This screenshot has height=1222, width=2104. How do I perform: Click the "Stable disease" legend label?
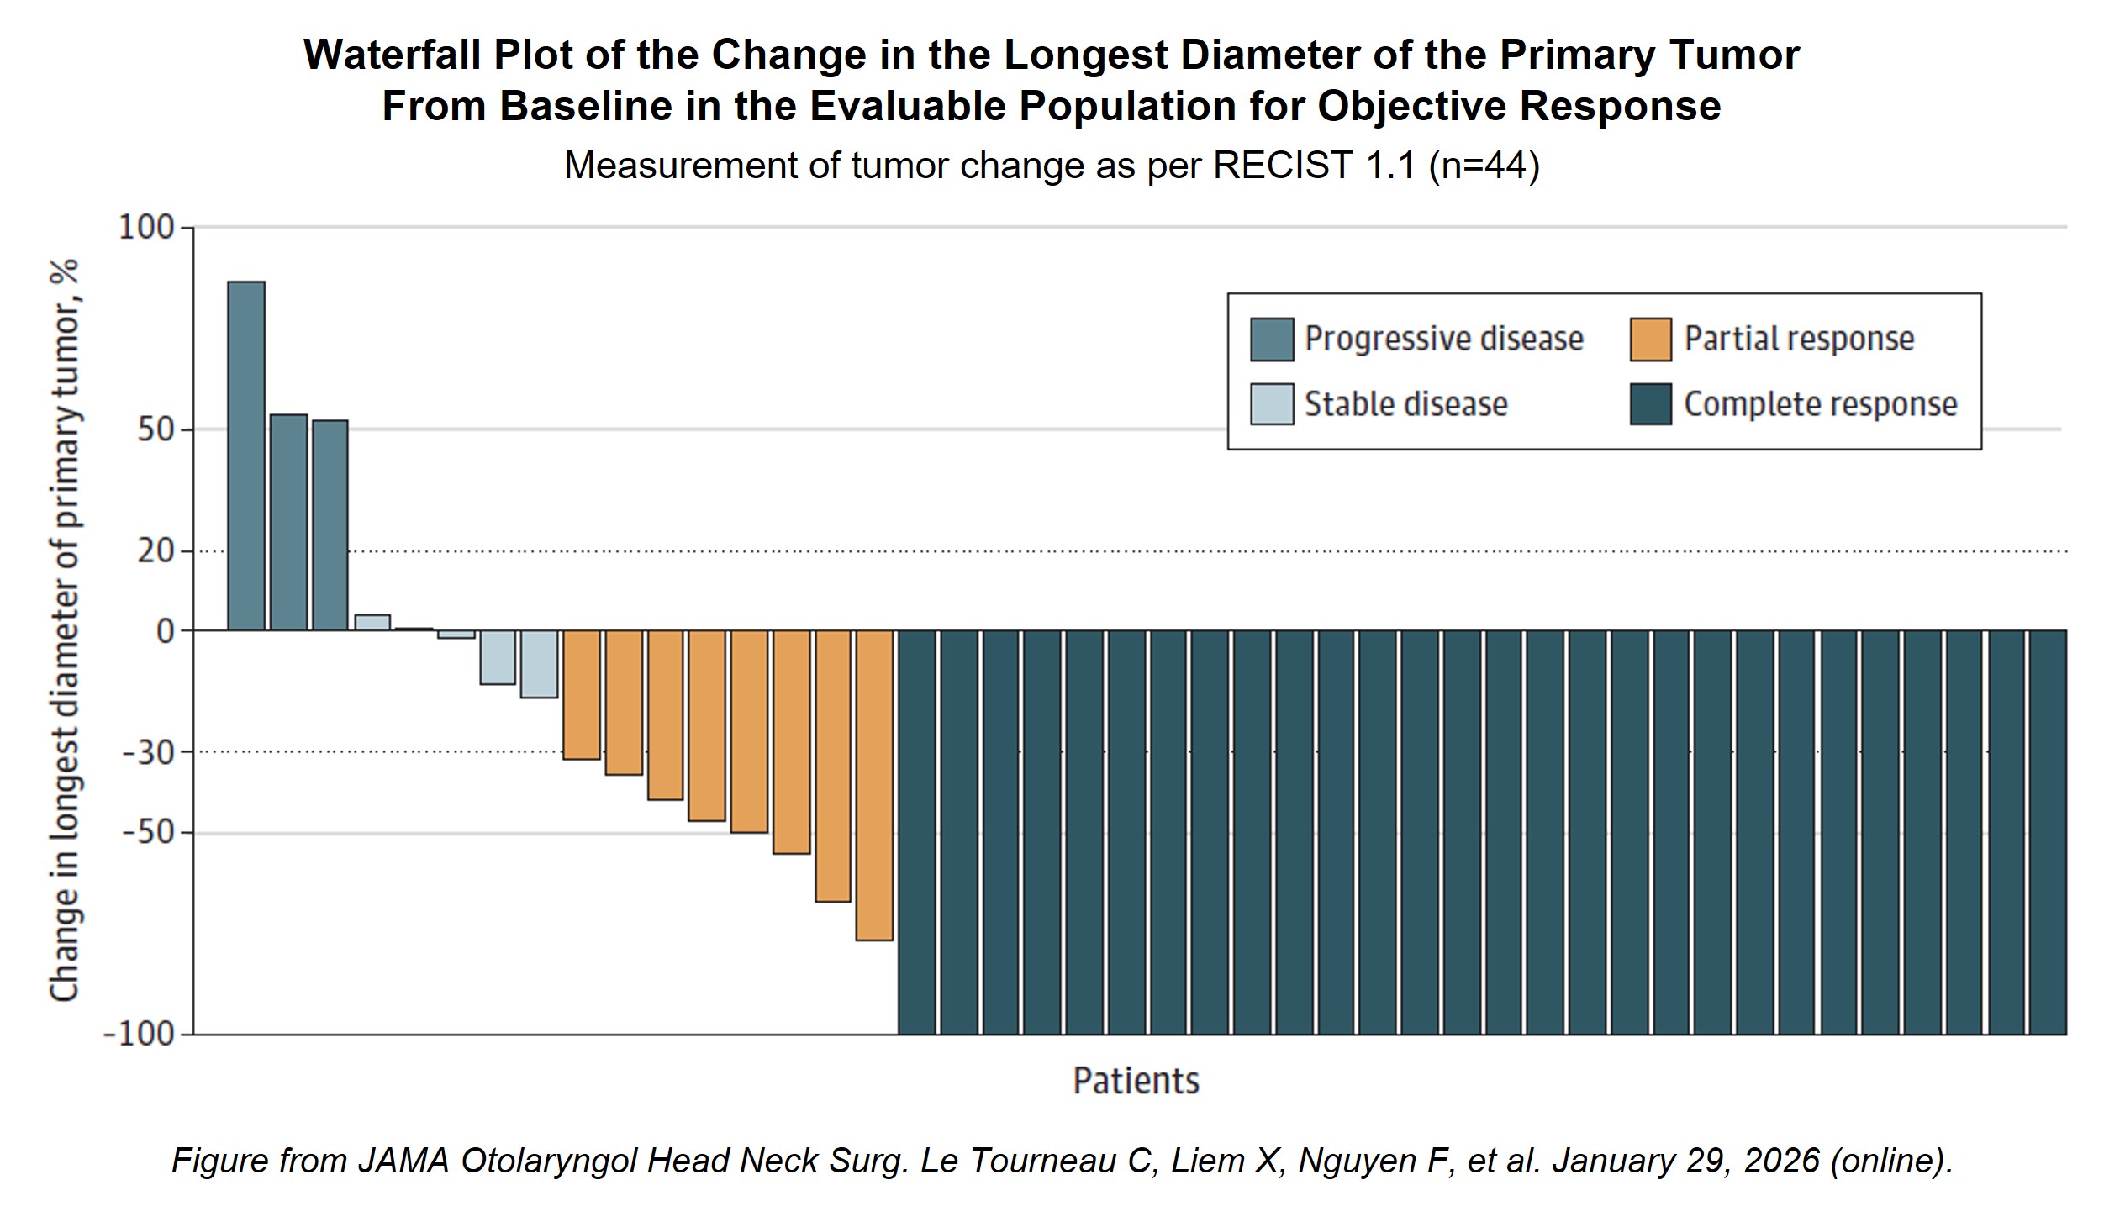(x=1405, y=404)
